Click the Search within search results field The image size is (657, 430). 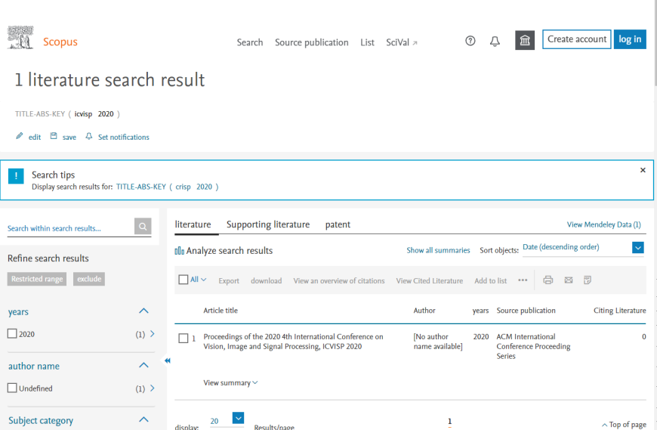(69, 227)
